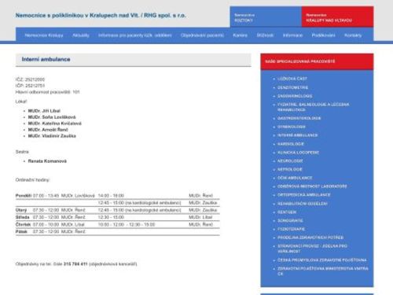393x295 pixels.
Task: Open the Poděkování page
Action: (x=323, y=35)
